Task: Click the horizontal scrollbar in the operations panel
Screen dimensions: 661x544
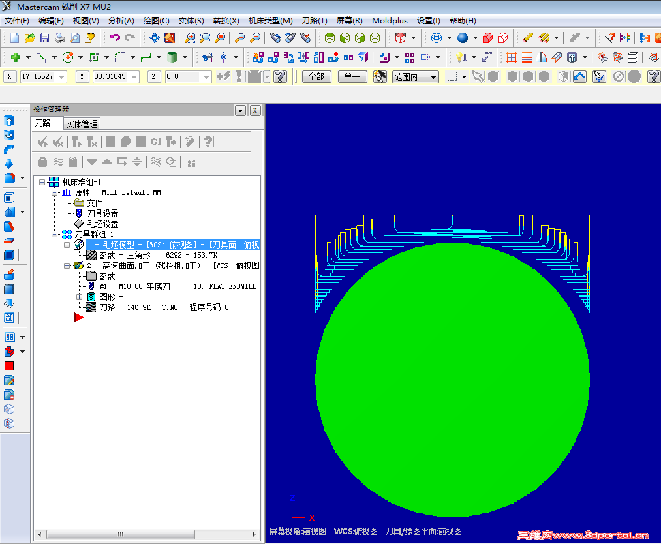Action: (x=121, y=534)
